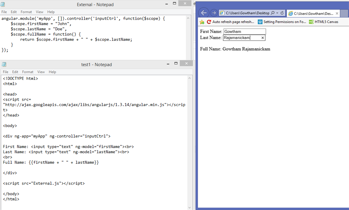The width and height of the screenshot is (349, 210).
Task: Click the 'First Name:' label in browser
Action: pyautogui.click(x=211, y=32)
